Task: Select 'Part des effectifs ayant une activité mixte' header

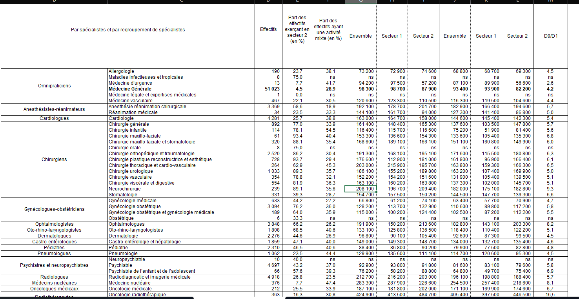Action: click(328, 30)
